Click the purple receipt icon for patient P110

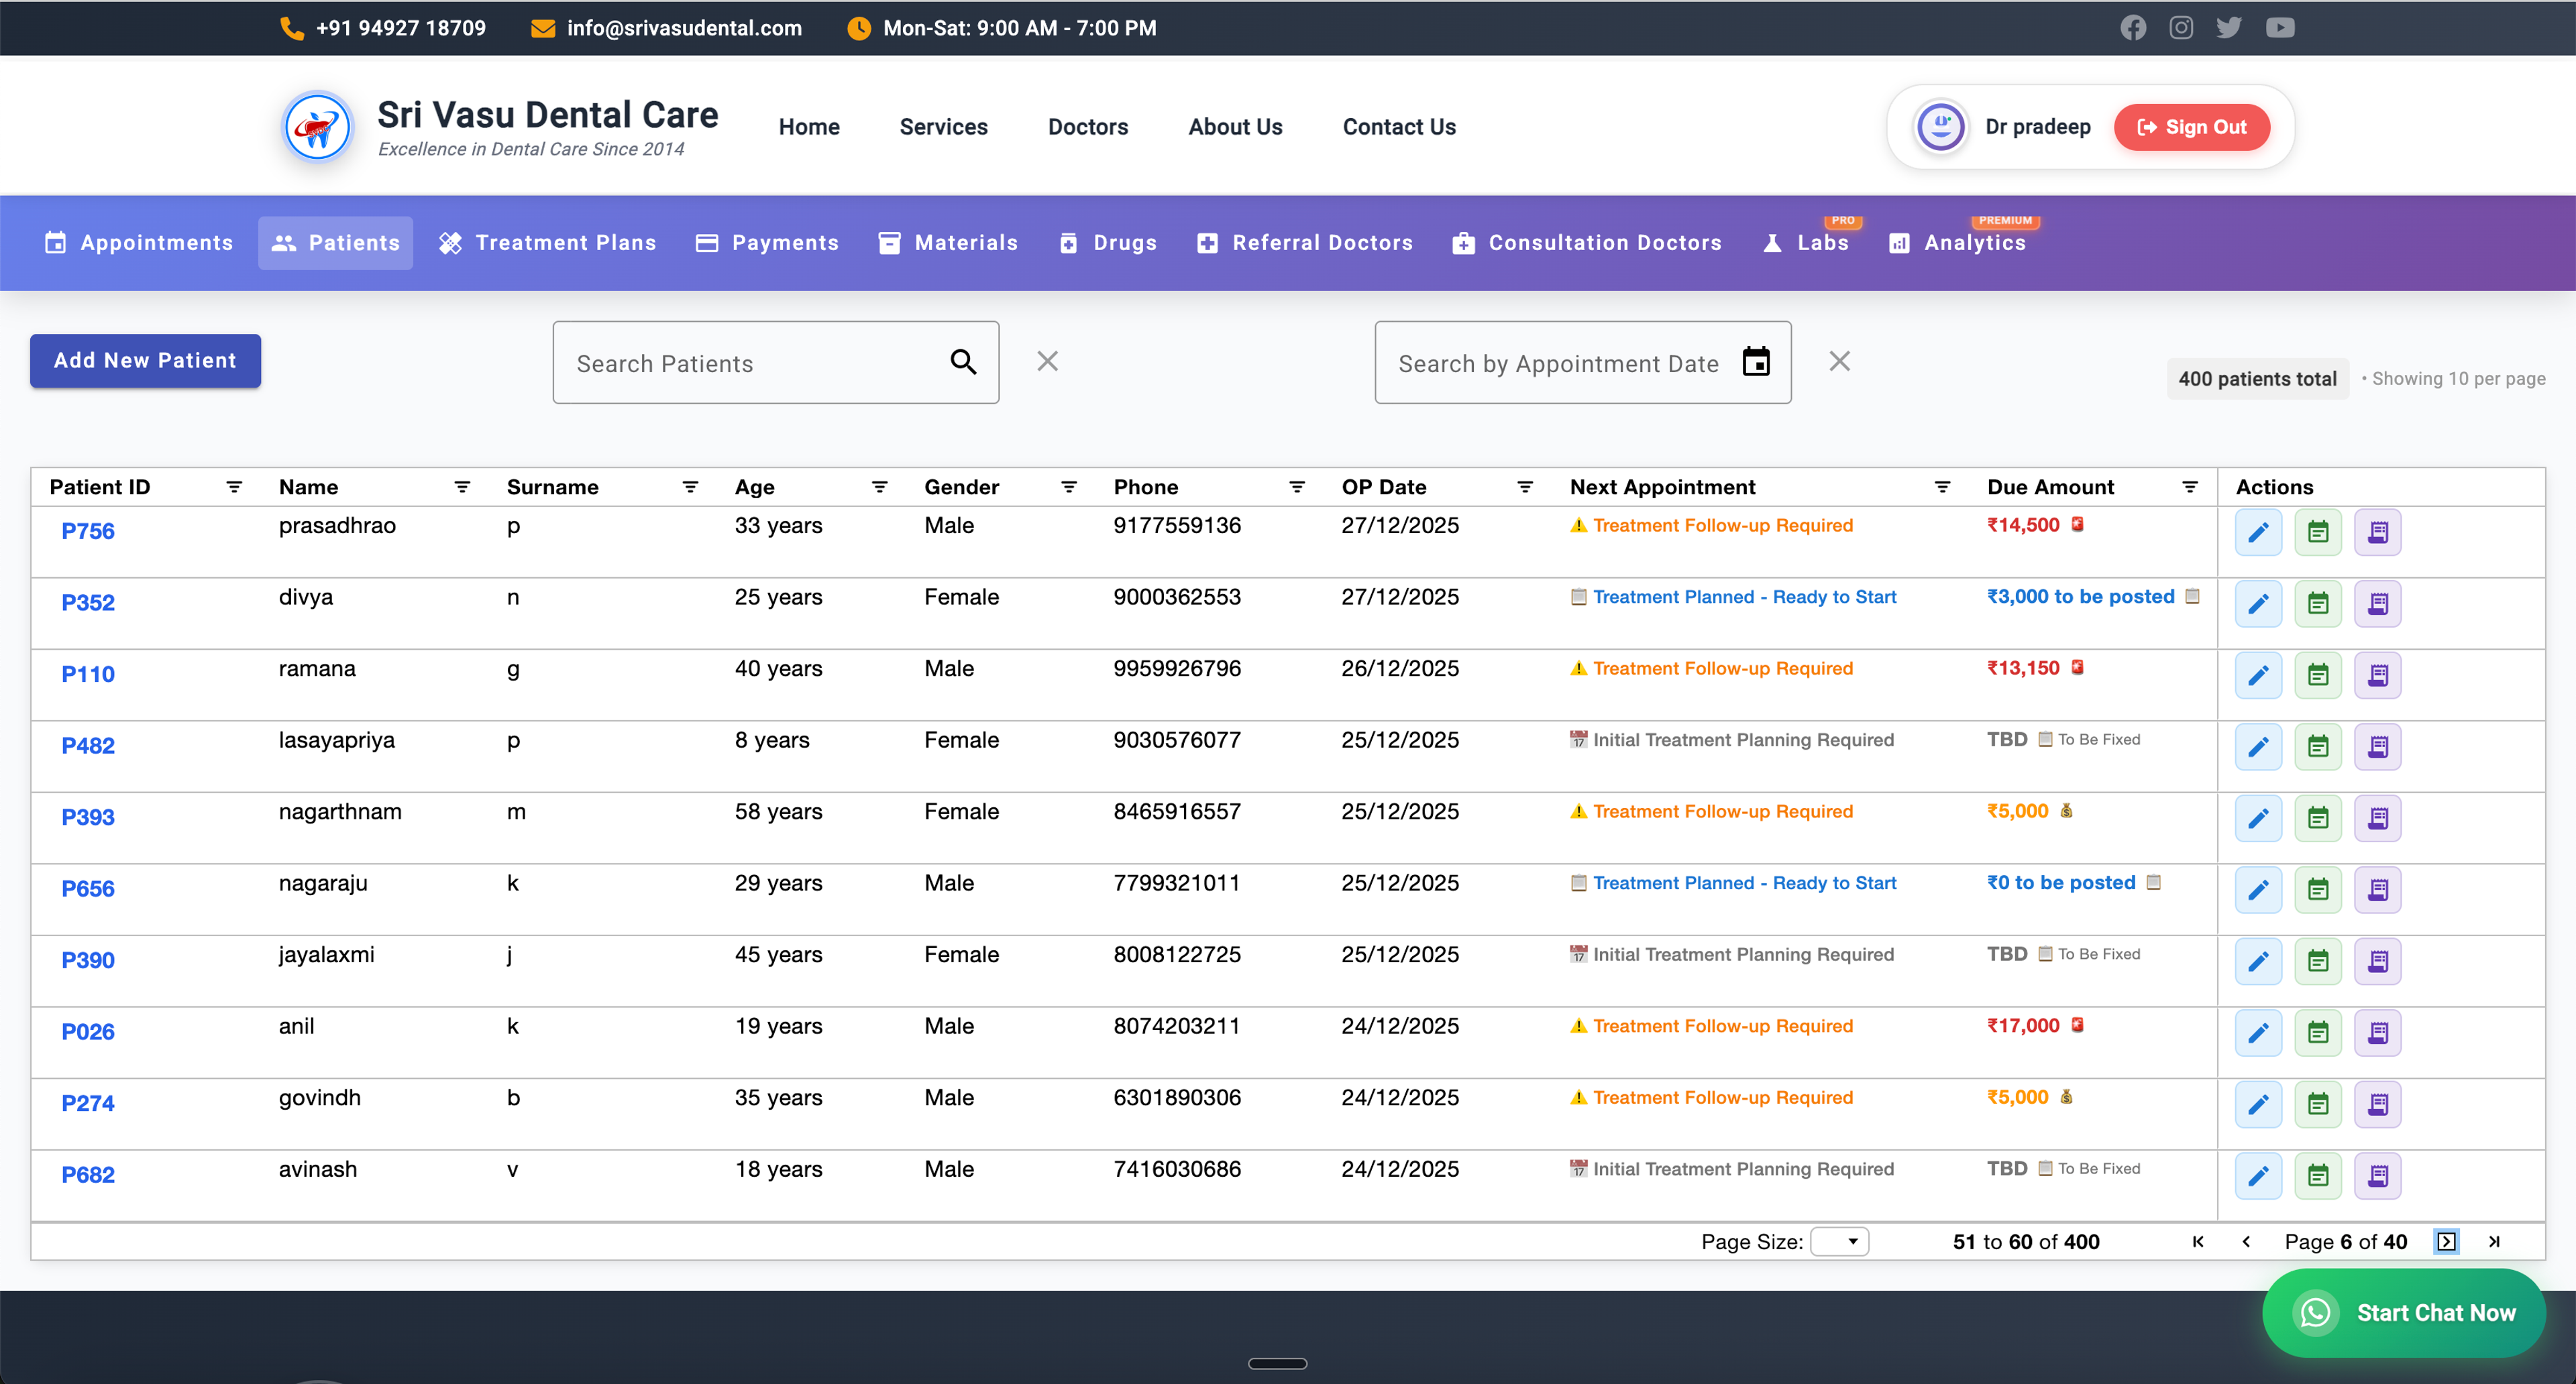(x=2377, y=675)
